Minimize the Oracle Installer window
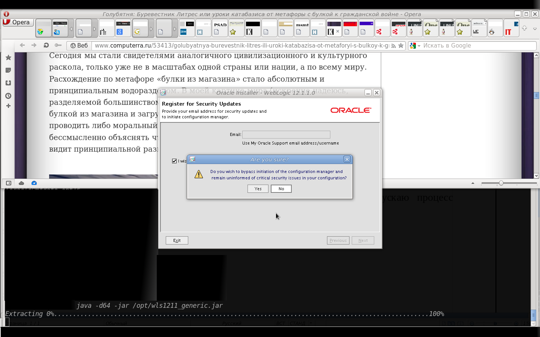 point(368,92)
